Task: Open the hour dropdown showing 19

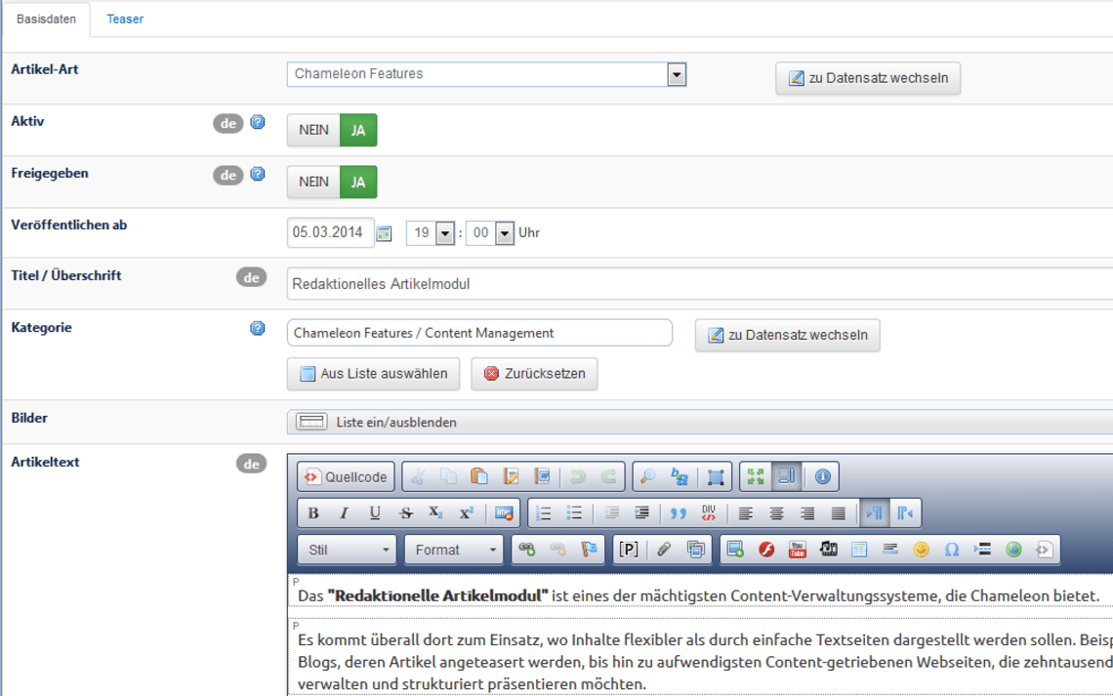Action: pos(445,232)
